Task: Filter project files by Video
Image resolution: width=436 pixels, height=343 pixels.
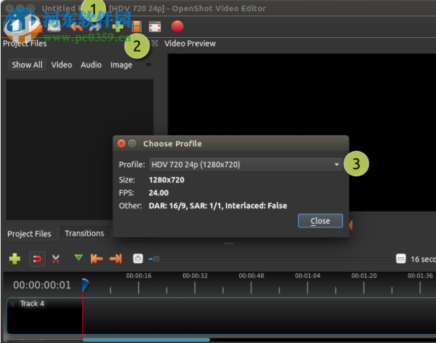Action: pyautogui.click(x=61, y=65)
